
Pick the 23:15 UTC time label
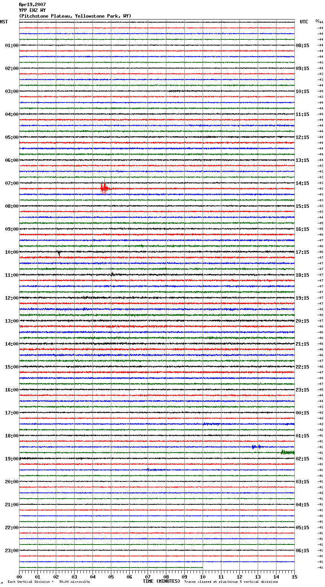(302, 390)
